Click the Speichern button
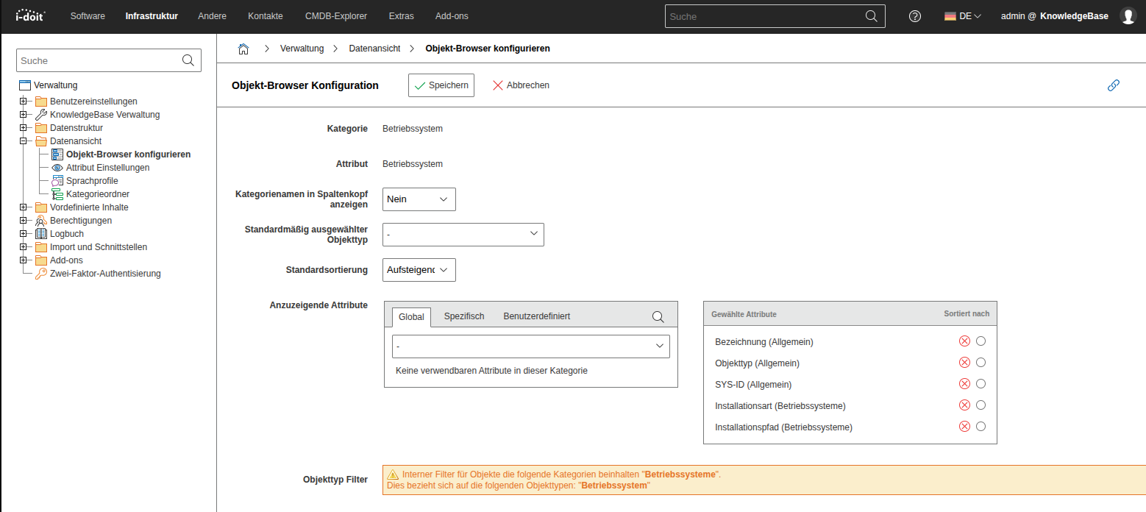 pyautogui.click(x=441, y=85)
